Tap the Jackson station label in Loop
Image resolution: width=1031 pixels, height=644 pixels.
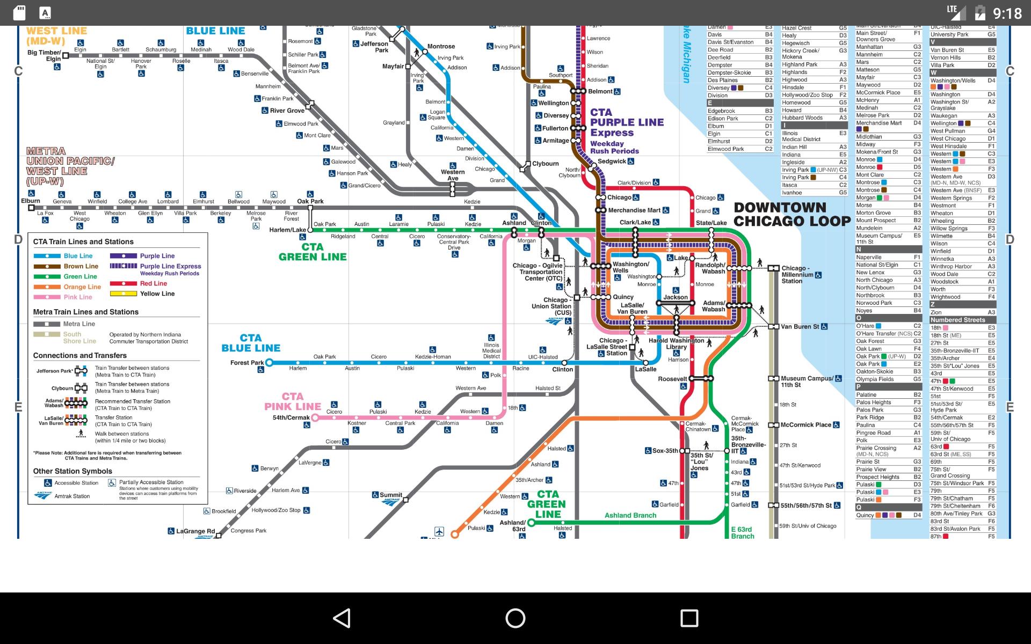pyautogui.click(x=675, y=297)
